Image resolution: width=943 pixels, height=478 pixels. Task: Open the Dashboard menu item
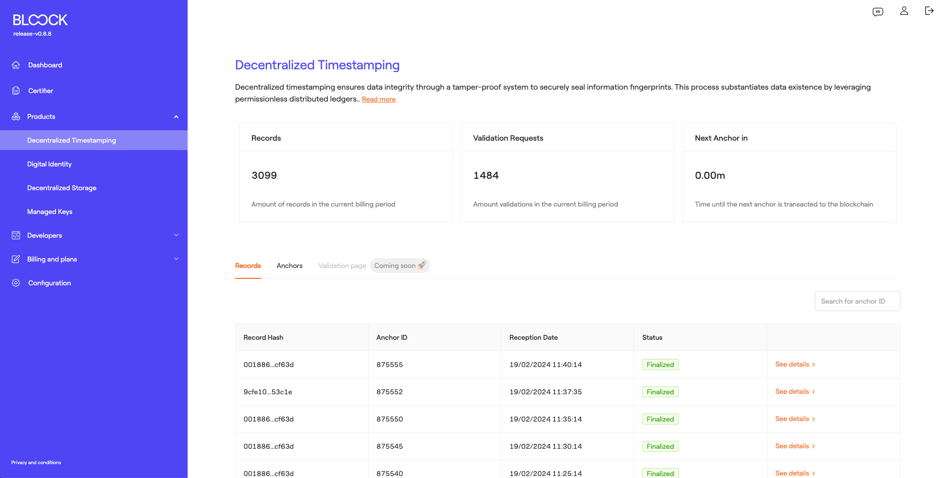[x=45, y=65]
